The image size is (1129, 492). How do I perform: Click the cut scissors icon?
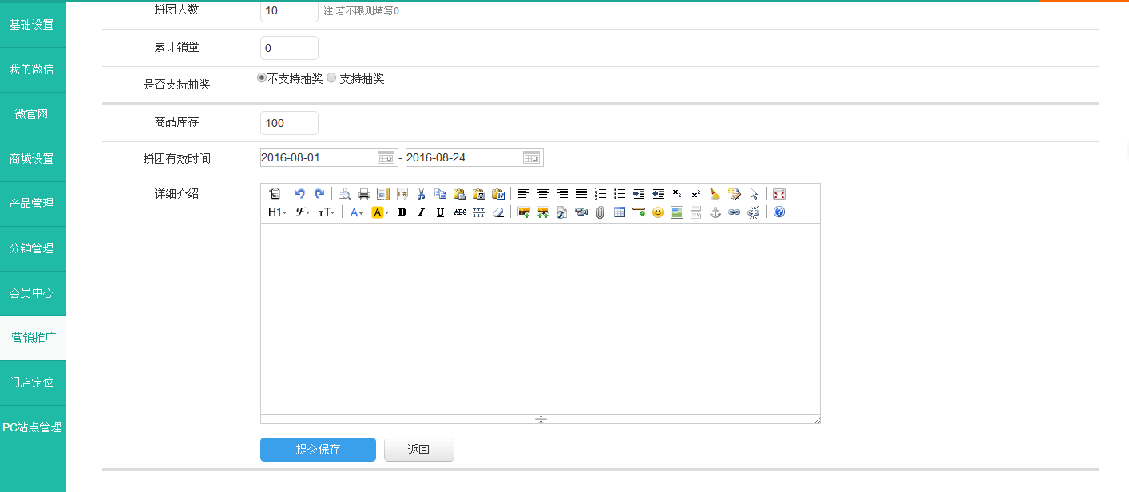[x=421, y=193]
